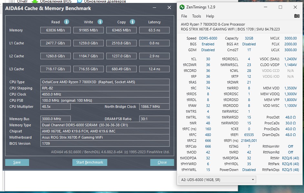Click the Close button in AIDA64 benchmark
This screenshot has height=193, width=304.
(162, 162)
